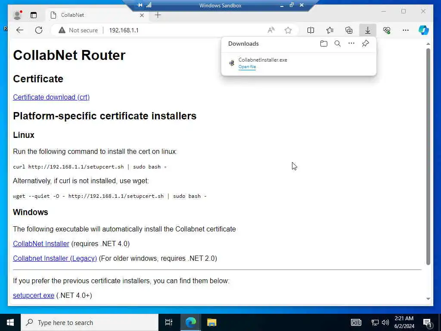The image size is (441, 331).
Task: Open More options in Downloads panel
Action: point(351,44)
